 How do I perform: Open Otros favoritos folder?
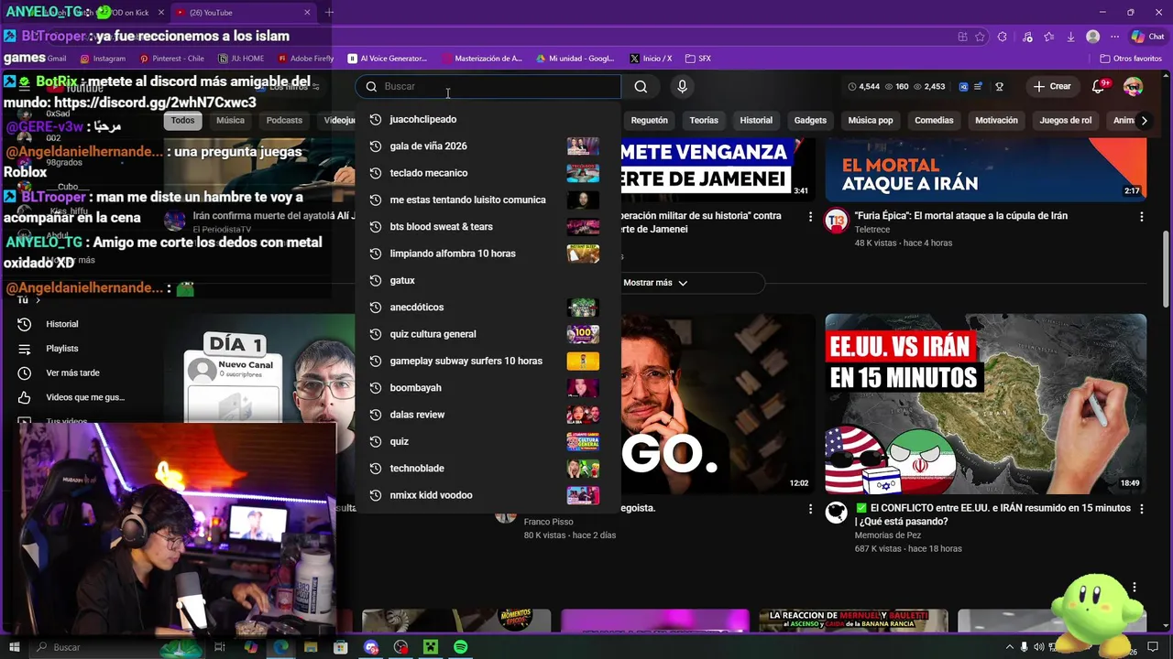(x=1131, y=59)
